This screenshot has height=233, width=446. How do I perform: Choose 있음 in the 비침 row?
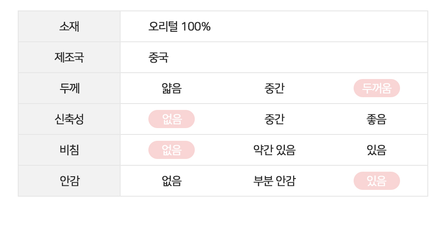[x=377, y=150]
